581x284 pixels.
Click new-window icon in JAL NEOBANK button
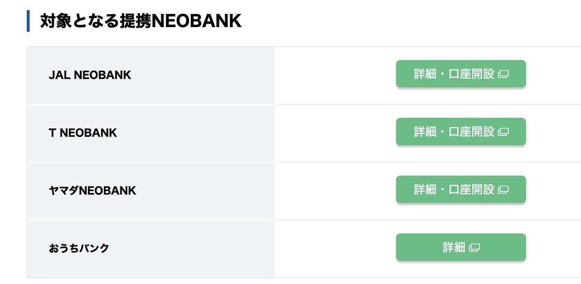tap(503, 75)
